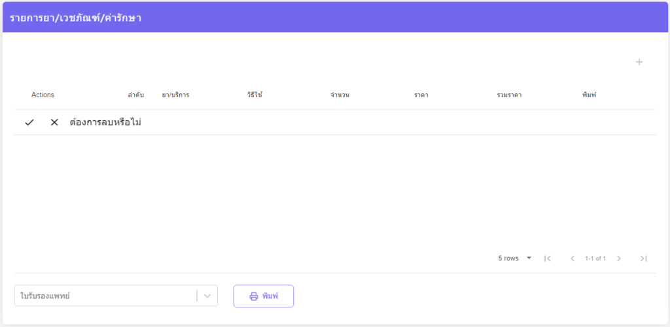Image resolution: width=670 pixels, height=327 pixels.
Task: Click the จำนวน column header
Action: point(340,95)
